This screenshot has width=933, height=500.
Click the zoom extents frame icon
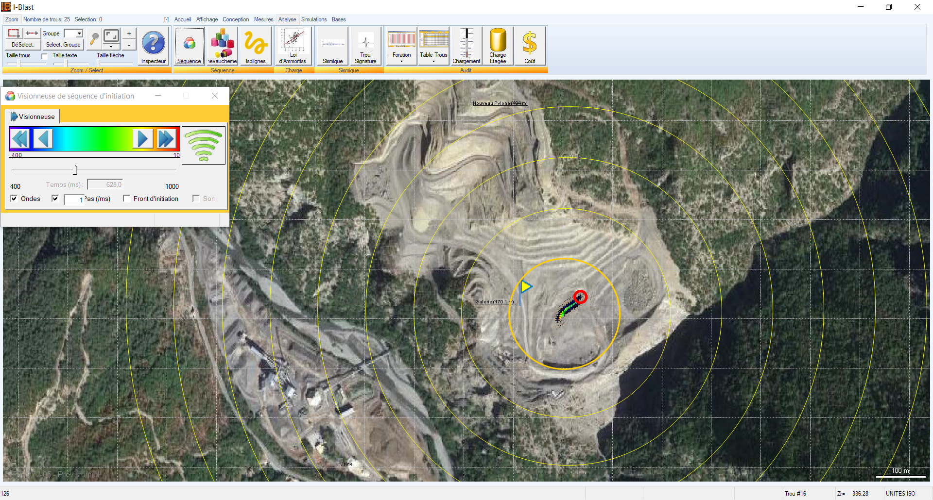(x=111, y=35)
